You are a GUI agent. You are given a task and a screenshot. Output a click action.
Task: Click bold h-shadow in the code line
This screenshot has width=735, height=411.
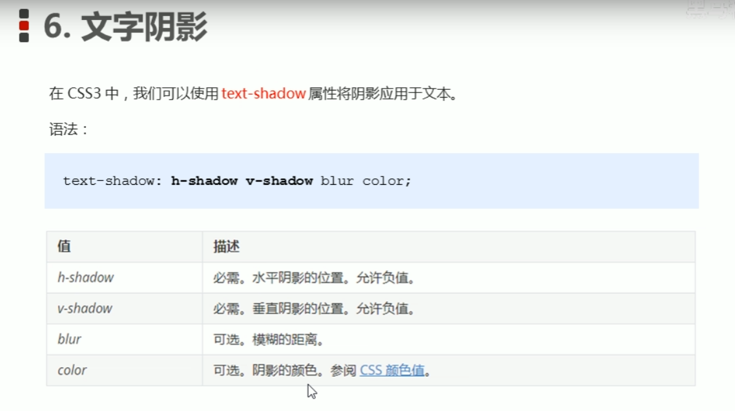204,181
